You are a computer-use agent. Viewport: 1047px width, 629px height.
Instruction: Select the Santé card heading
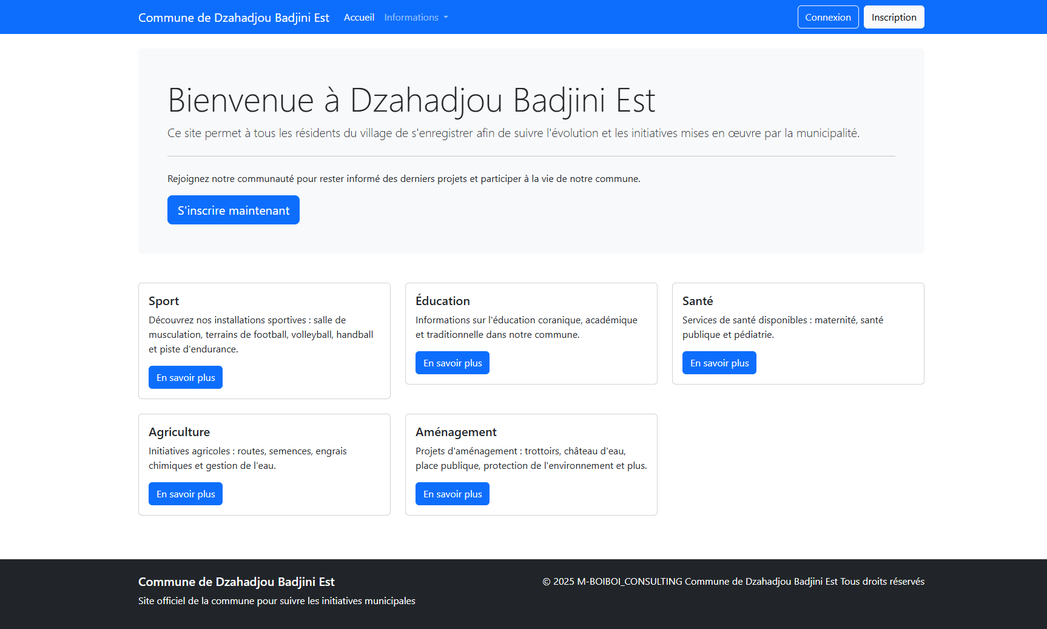click(697, 301)
